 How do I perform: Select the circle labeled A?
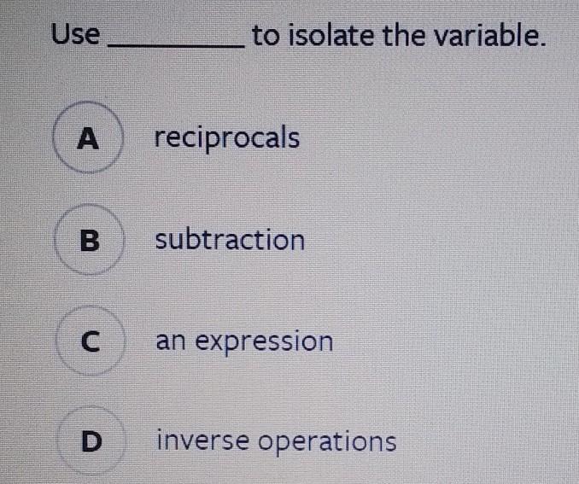pyautogui.click(x=86, y=138)
